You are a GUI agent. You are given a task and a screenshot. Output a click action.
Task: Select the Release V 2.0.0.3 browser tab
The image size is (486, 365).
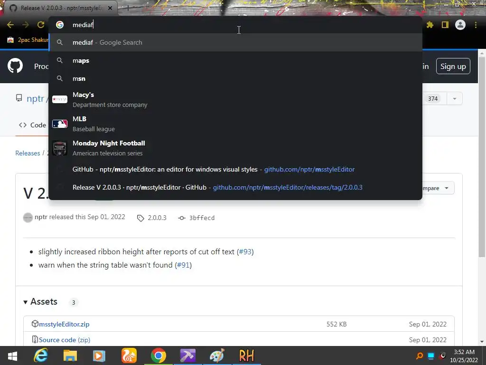pyautogui.click(x=60, y=8)
